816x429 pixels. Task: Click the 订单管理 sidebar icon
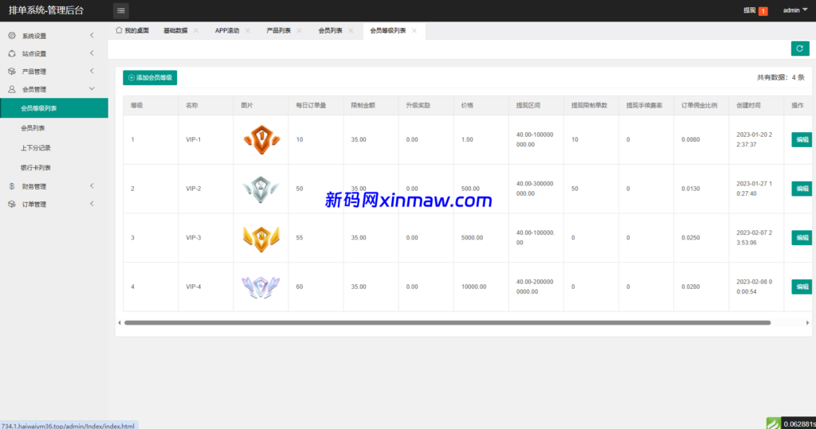tap(12, 204)
